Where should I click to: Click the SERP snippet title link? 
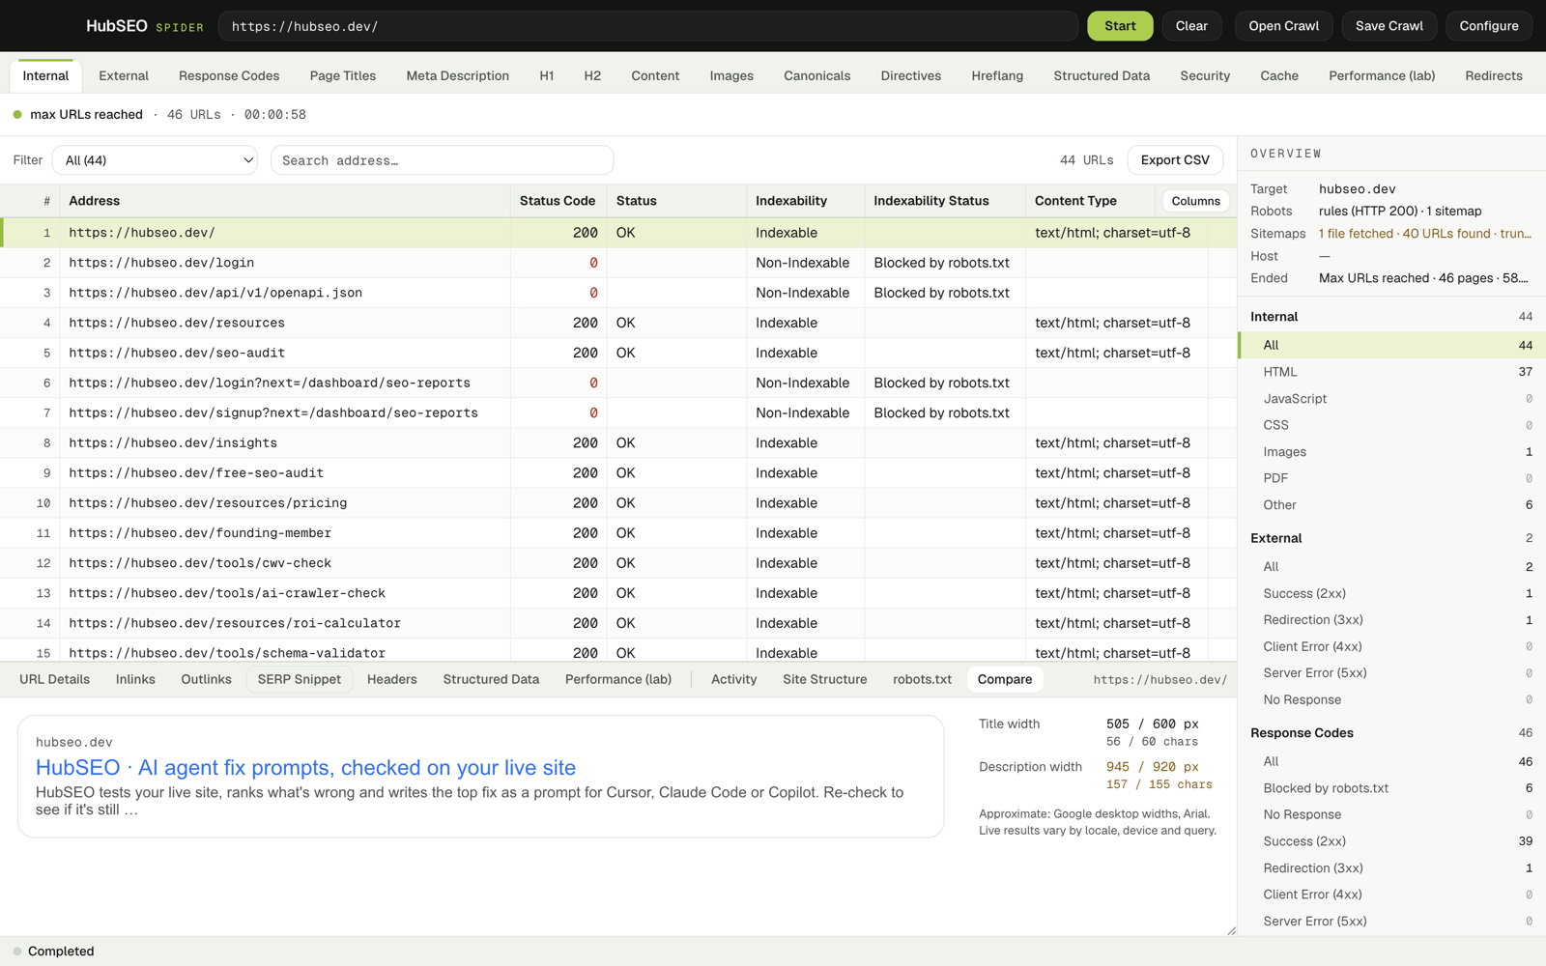(305, 767)
